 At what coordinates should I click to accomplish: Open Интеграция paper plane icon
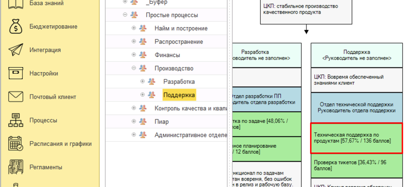coord(16,50)
